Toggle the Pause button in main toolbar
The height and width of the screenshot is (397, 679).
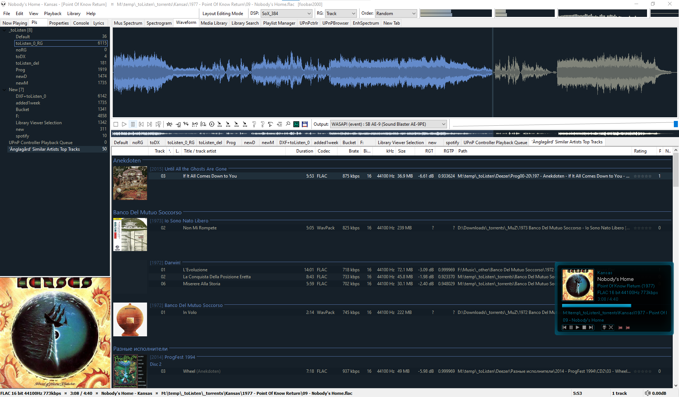[x=133, y=124]
